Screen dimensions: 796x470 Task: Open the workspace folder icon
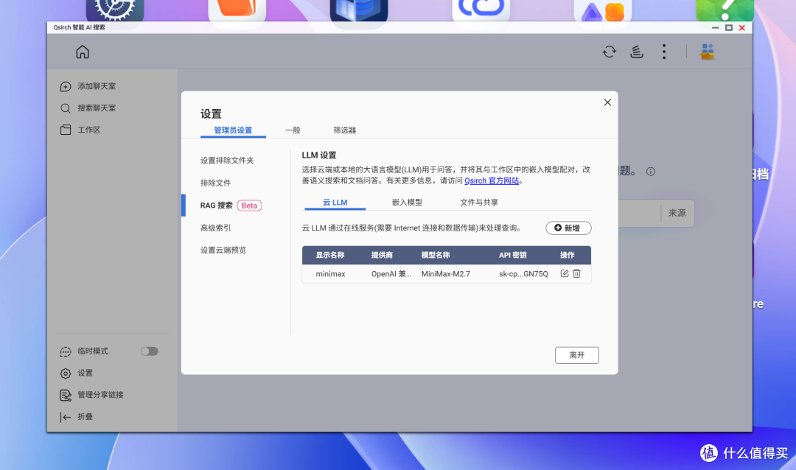66,130
